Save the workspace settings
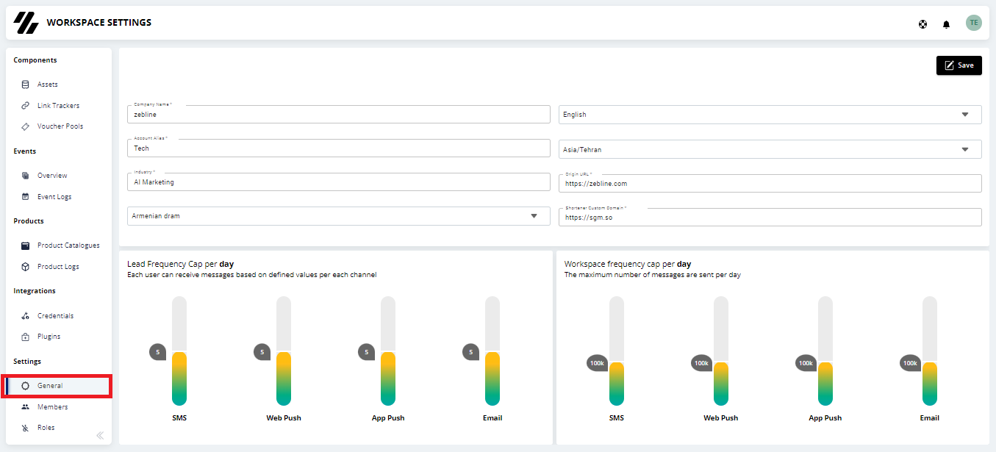This screenshot has height=452, width=996. coord(959,65)
